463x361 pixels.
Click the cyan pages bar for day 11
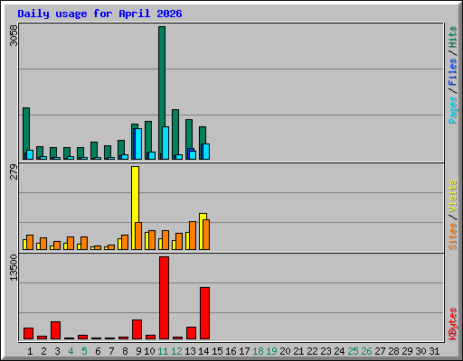[x=165, y=143]
